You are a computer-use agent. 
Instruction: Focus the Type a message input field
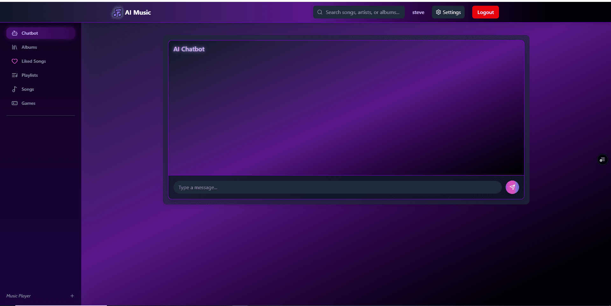tap(337, 188)
